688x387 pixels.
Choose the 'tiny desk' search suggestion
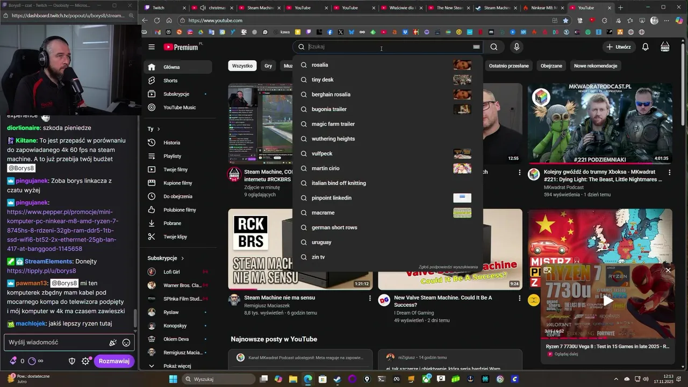point(388,80)
